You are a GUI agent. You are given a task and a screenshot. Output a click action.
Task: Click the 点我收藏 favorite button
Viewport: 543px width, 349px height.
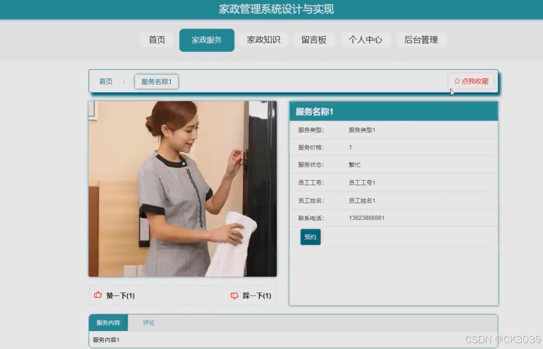[x=472, y=80]
